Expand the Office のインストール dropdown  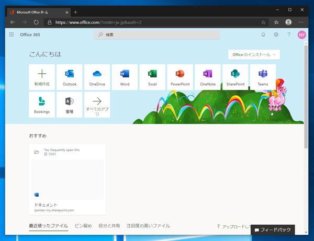pos(254,54)
